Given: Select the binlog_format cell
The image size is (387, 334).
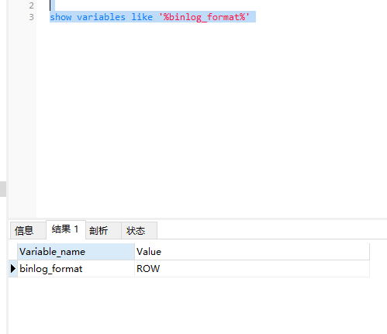Looking at the screenshot, I should coord(76,269).
